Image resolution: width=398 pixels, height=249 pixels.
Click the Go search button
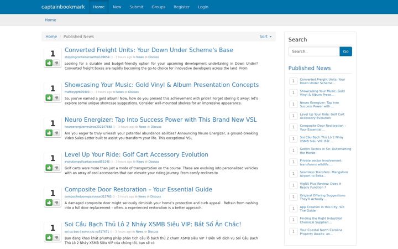point(345,51)
